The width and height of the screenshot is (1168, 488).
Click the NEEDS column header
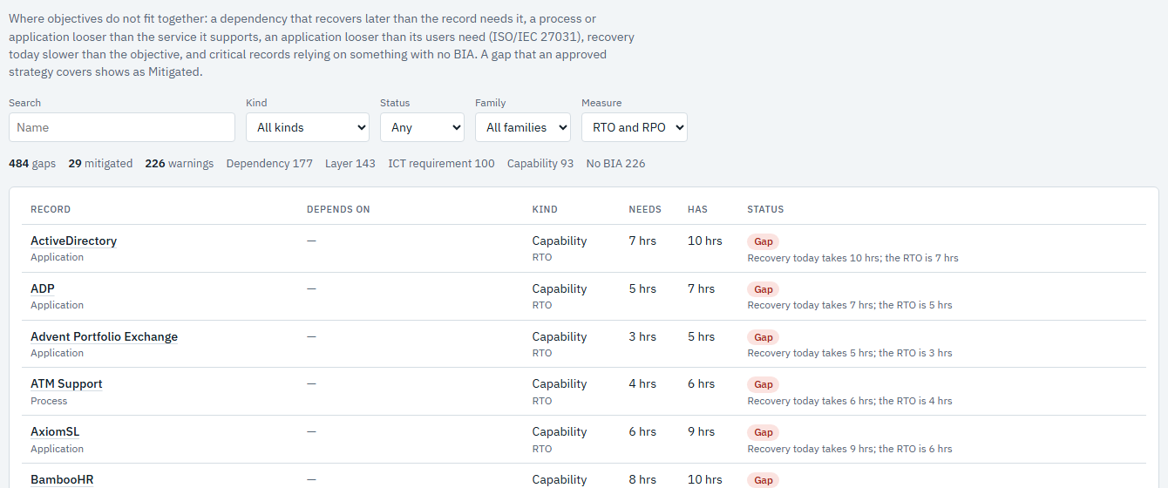tap(645, 209)
